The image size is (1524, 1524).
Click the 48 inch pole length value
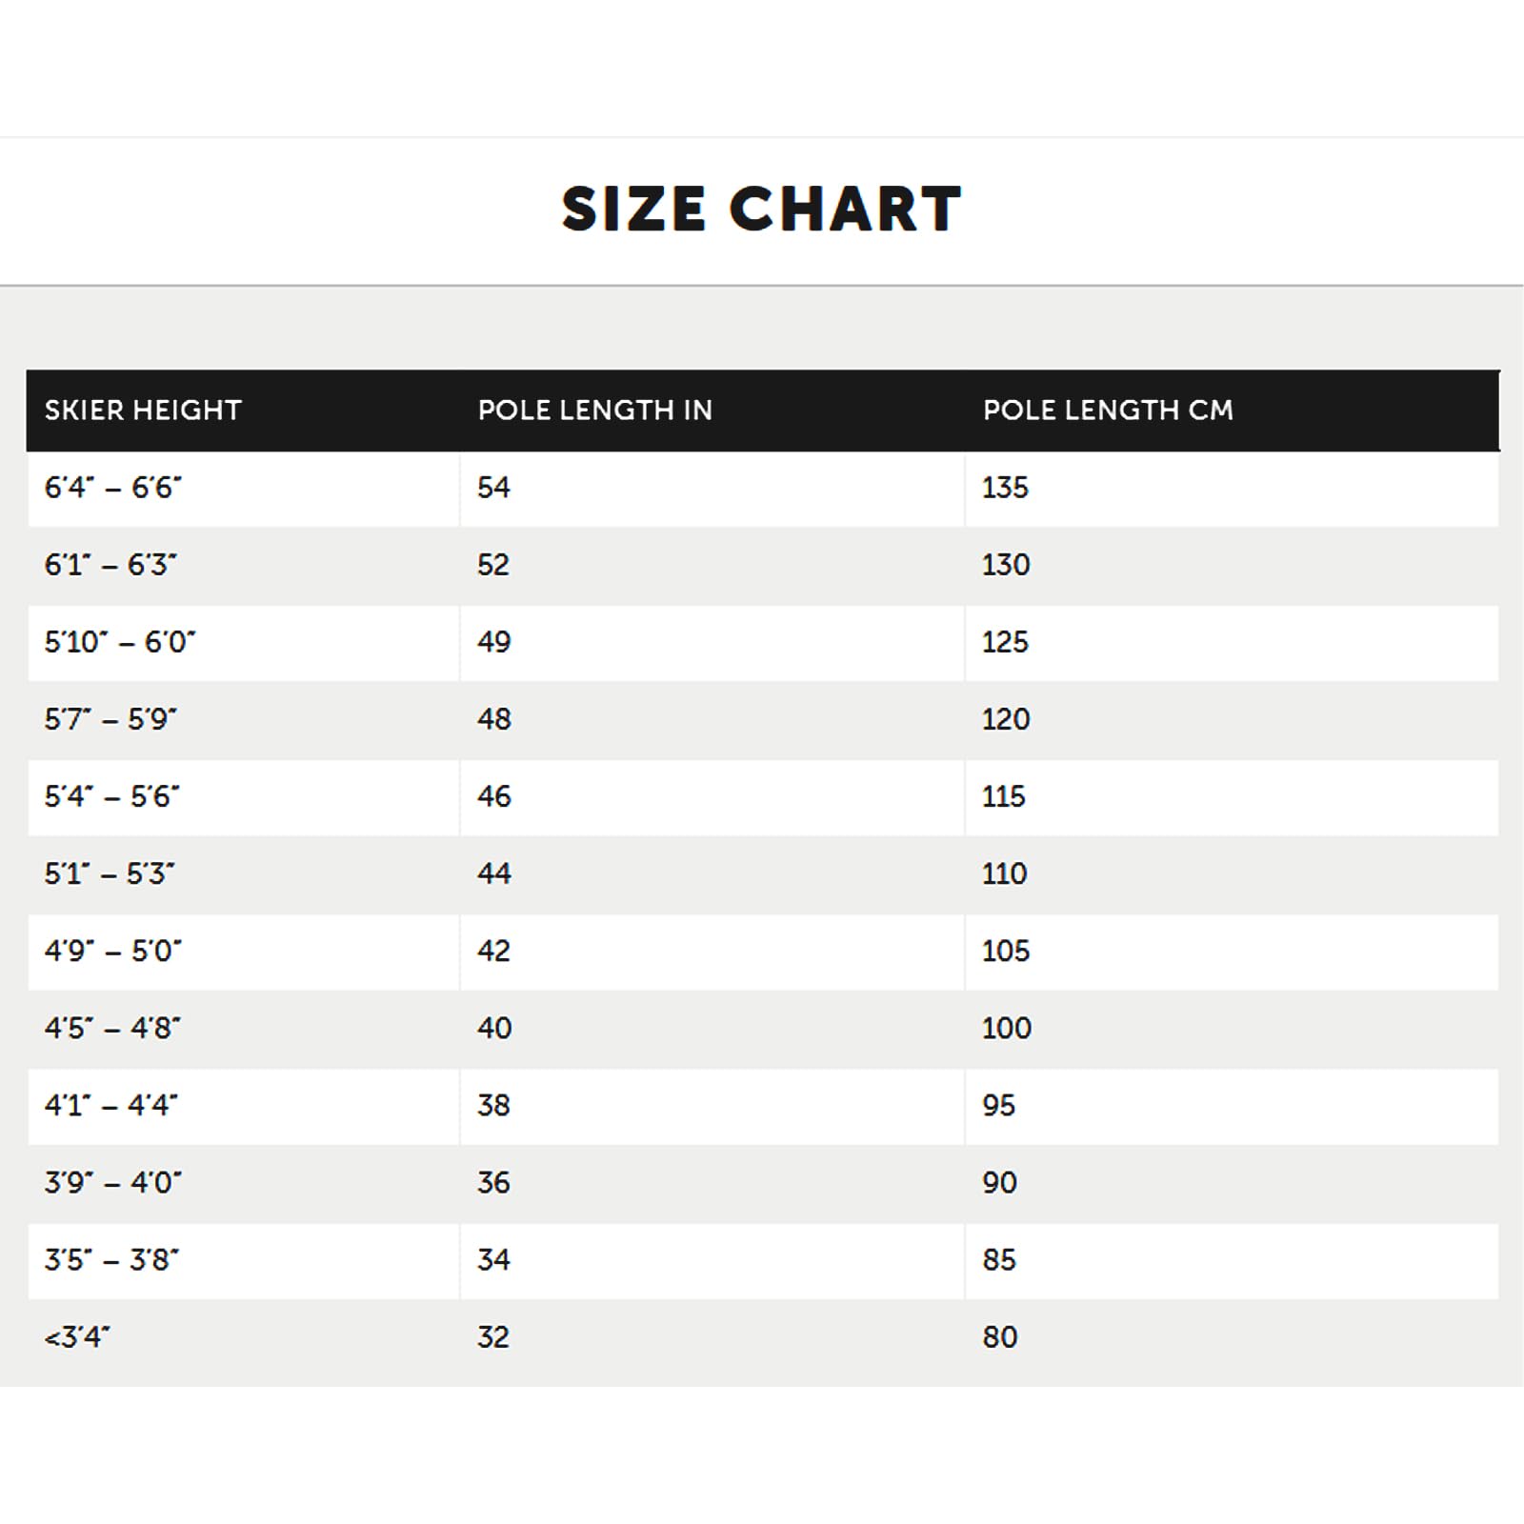[493, 719]
